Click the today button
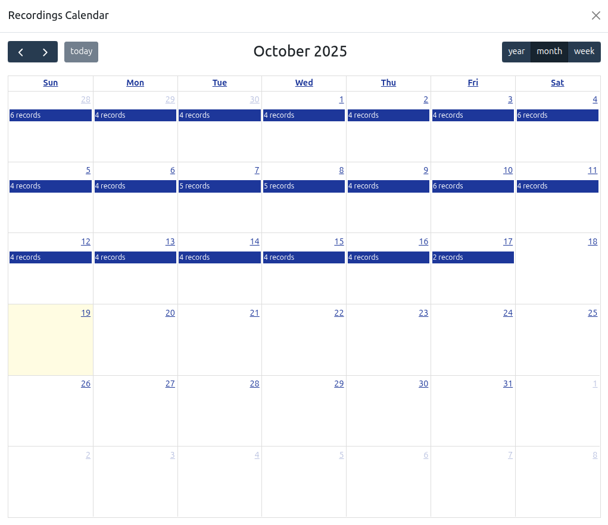The width and height of the screenshot is (608, 525). coord(81,52)
